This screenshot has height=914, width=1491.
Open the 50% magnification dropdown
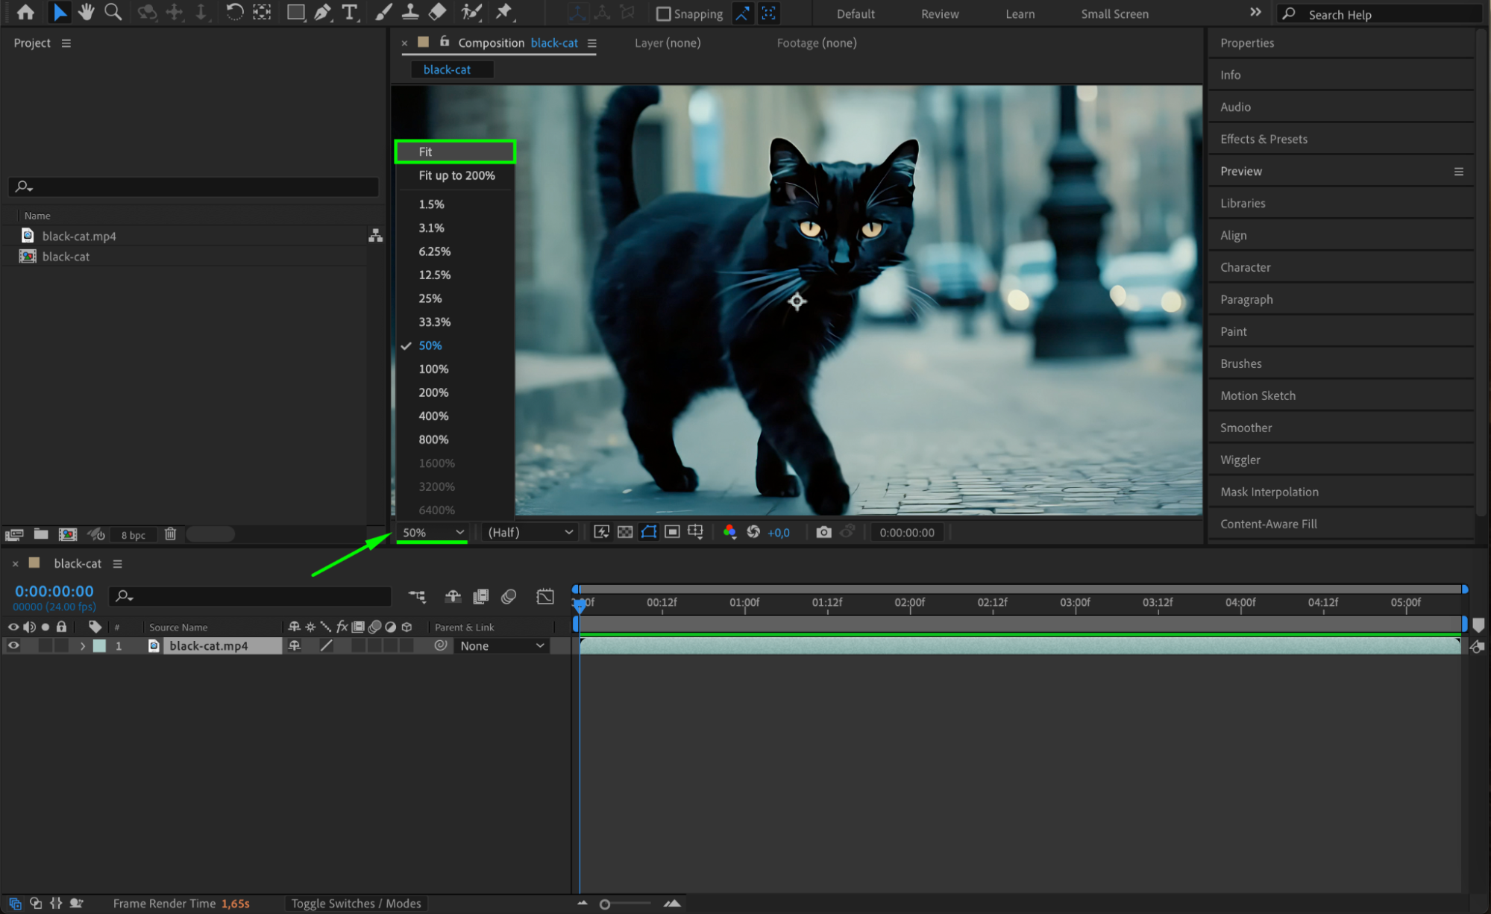[x=433, y=532]
